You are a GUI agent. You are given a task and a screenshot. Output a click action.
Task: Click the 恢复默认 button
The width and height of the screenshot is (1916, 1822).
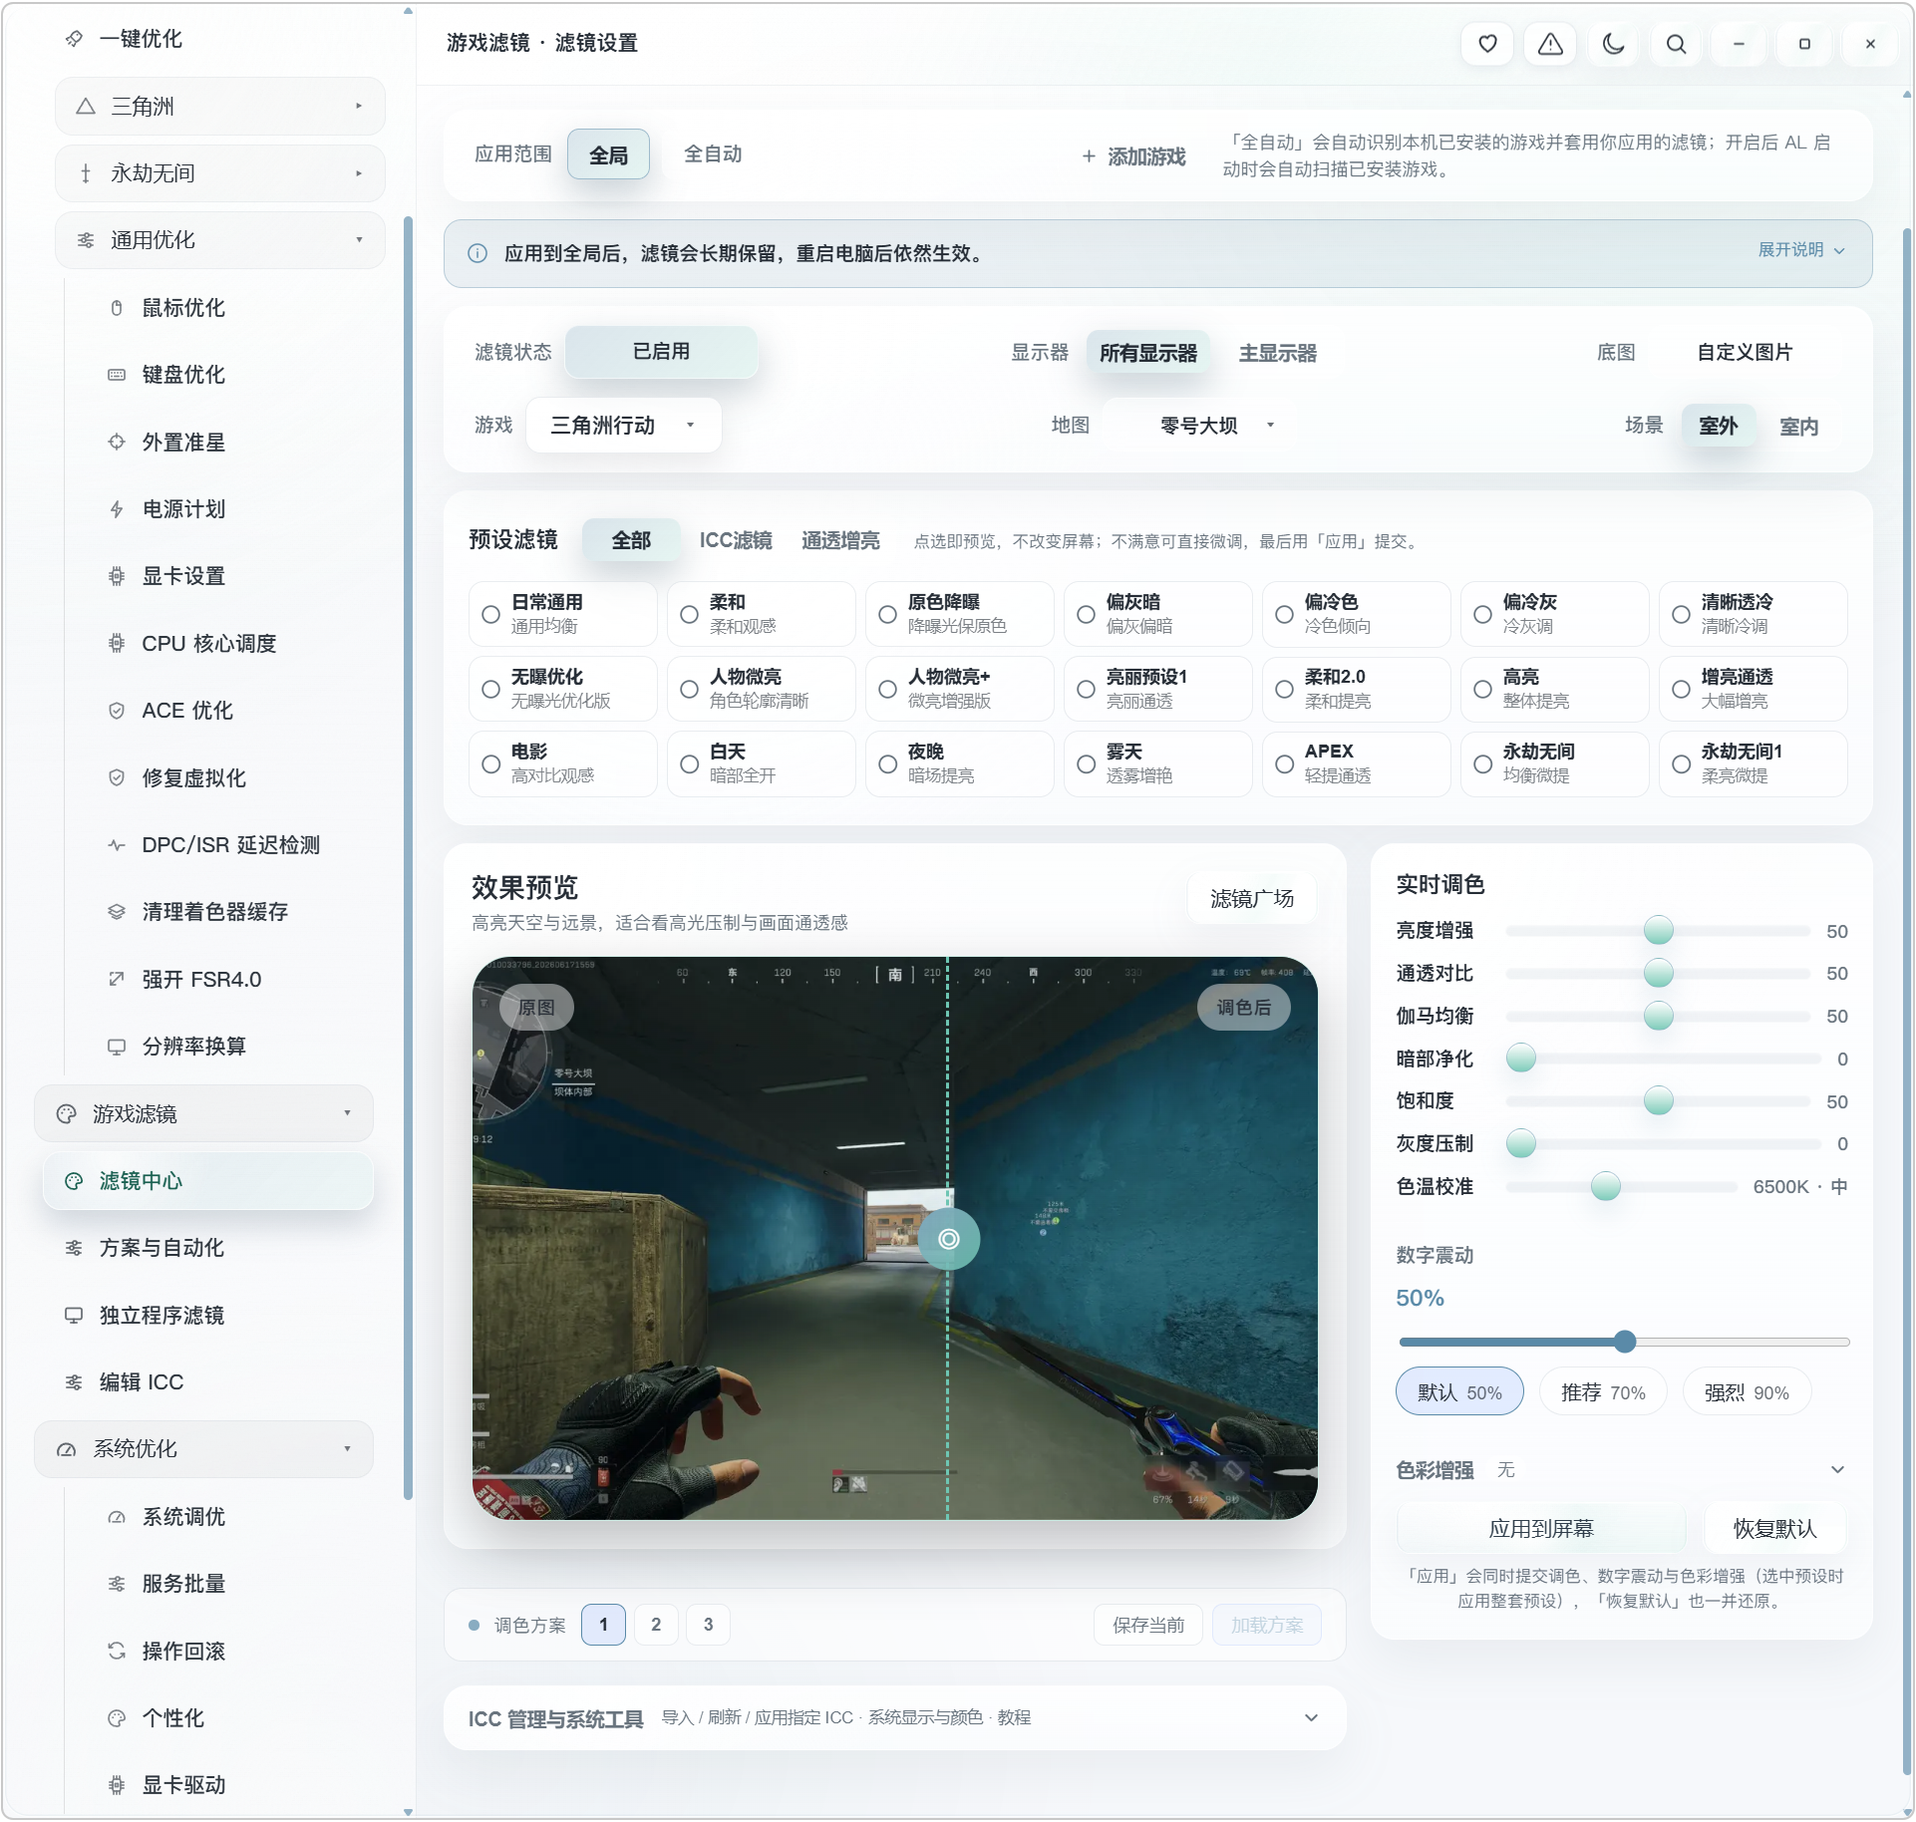tap(1774, 1529)
